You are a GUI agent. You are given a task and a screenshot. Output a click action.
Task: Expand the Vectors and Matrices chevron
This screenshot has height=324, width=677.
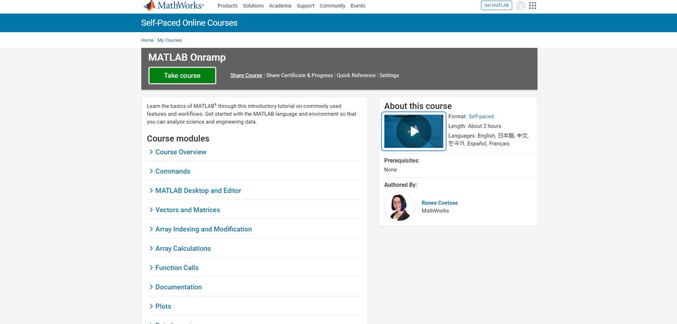pos(151,209)
